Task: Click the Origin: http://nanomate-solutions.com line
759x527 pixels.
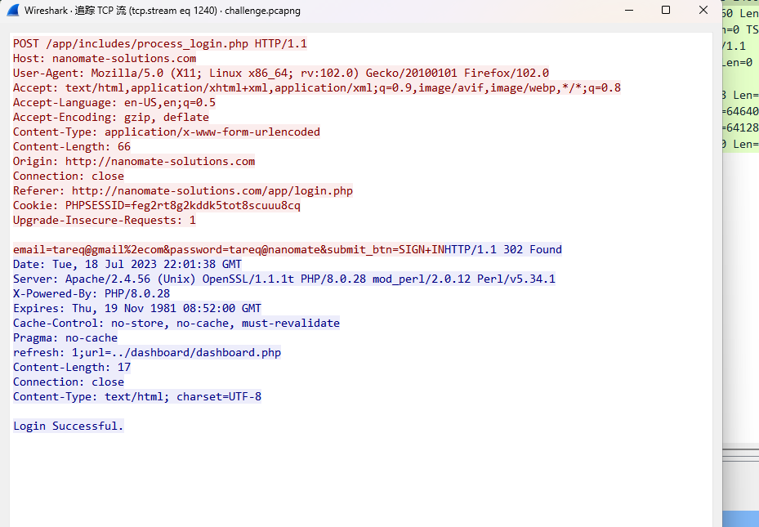Action: (134, 161)
